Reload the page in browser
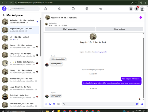The width and height of the screenshot is (148, 112). pyautogui.click(x=11, y=3)
